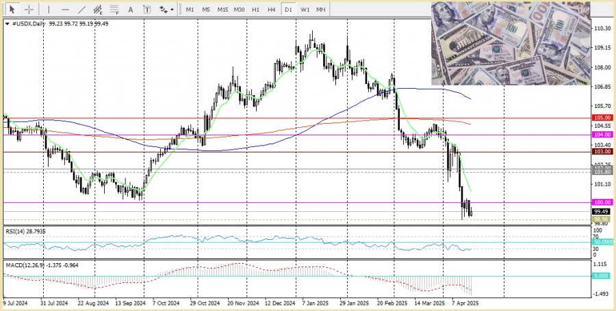
Task: Switch to H4 timeframe
Action: (x=272, y=10)
